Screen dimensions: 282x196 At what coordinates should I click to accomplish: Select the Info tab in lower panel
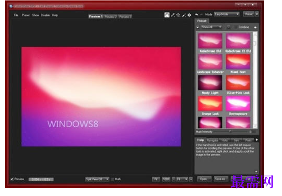236,140
